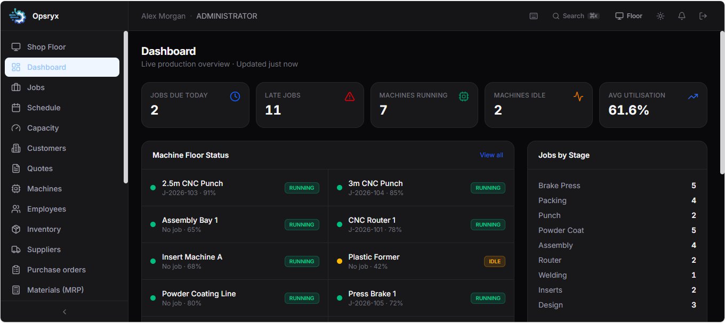This screenshot has height=323, width=725.
Task: Select the 2.5m CNC Punch machine
Action: (x=235, y=188)
